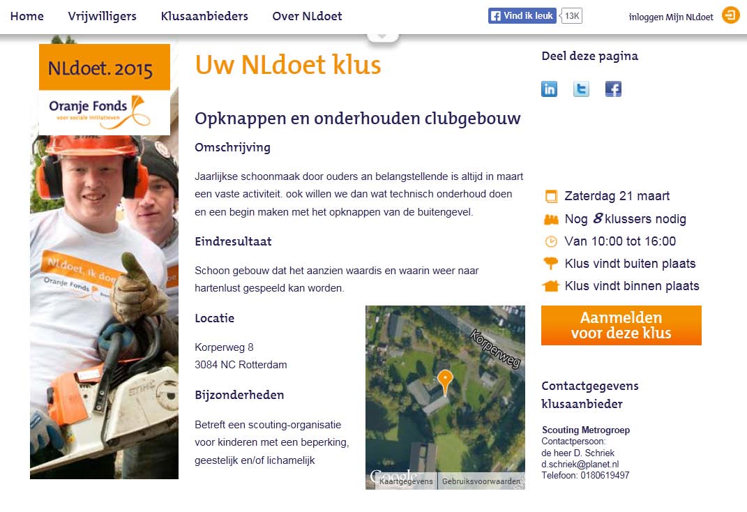Click Aanmelden voor deze klus button
This screenshot has height=512, width=747.
[x=621, y=325]
